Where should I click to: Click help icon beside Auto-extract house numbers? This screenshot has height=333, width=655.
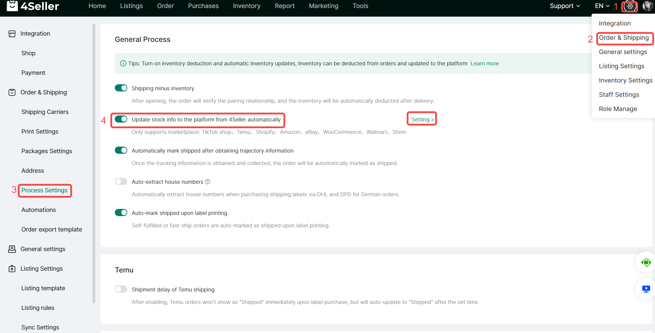[208, 182]
